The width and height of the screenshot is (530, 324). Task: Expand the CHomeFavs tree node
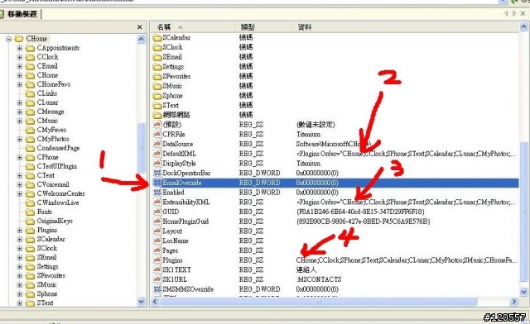point(20,84)
